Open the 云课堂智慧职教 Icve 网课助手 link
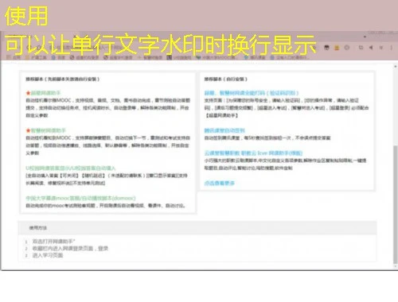Viewport: 398px width, 302px height. 253,153
